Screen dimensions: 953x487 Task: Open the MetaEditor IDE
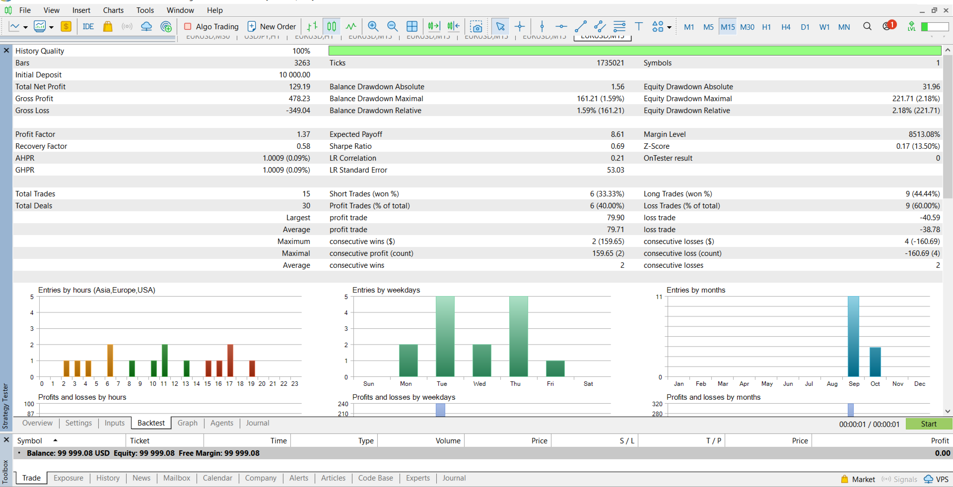click(88, 27)
